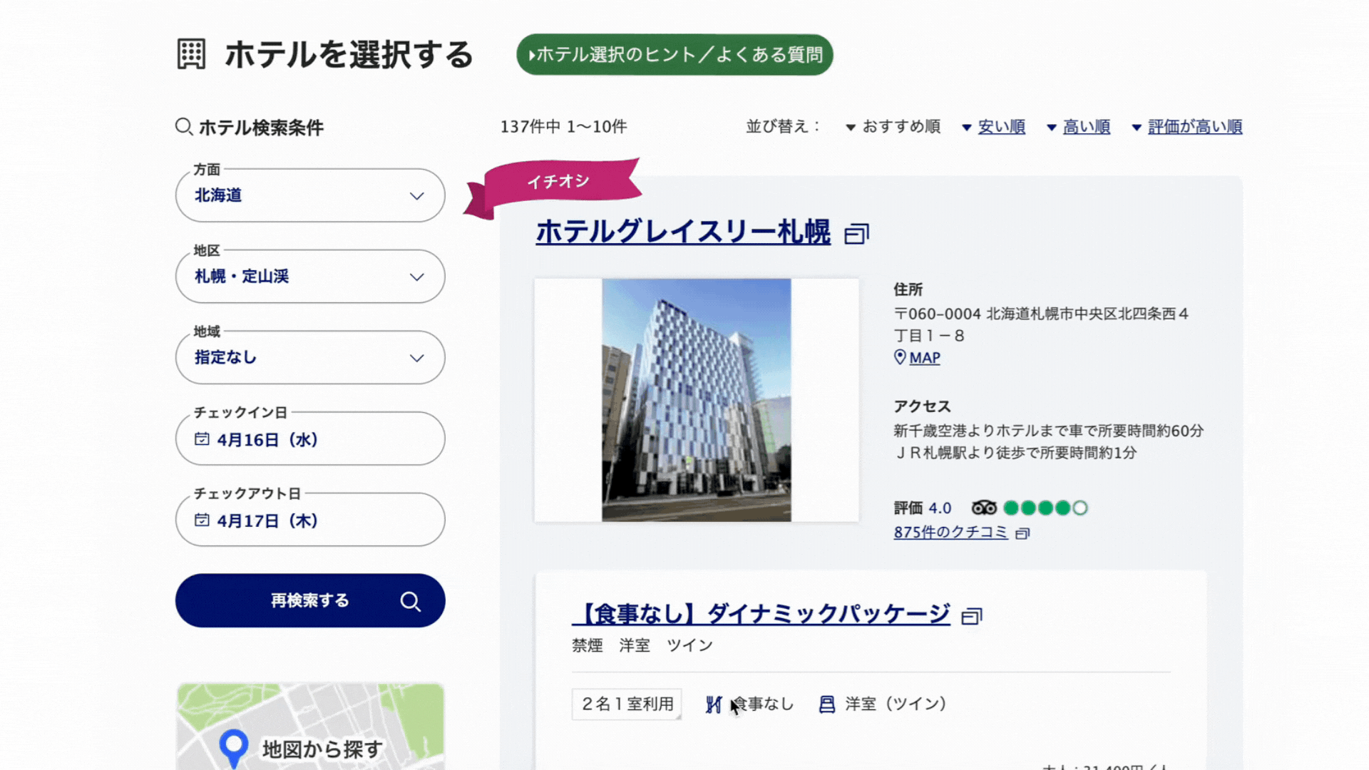
Task: Open ホテルグレイスリー札幌 hotel link
Action: (682, 232)
